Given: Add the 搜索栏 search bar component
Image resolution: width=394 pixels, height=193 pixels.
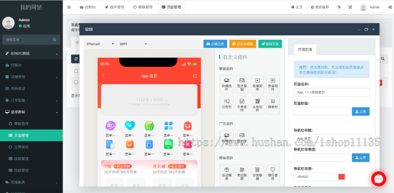Looking at the screenshot, I should 273,105.
